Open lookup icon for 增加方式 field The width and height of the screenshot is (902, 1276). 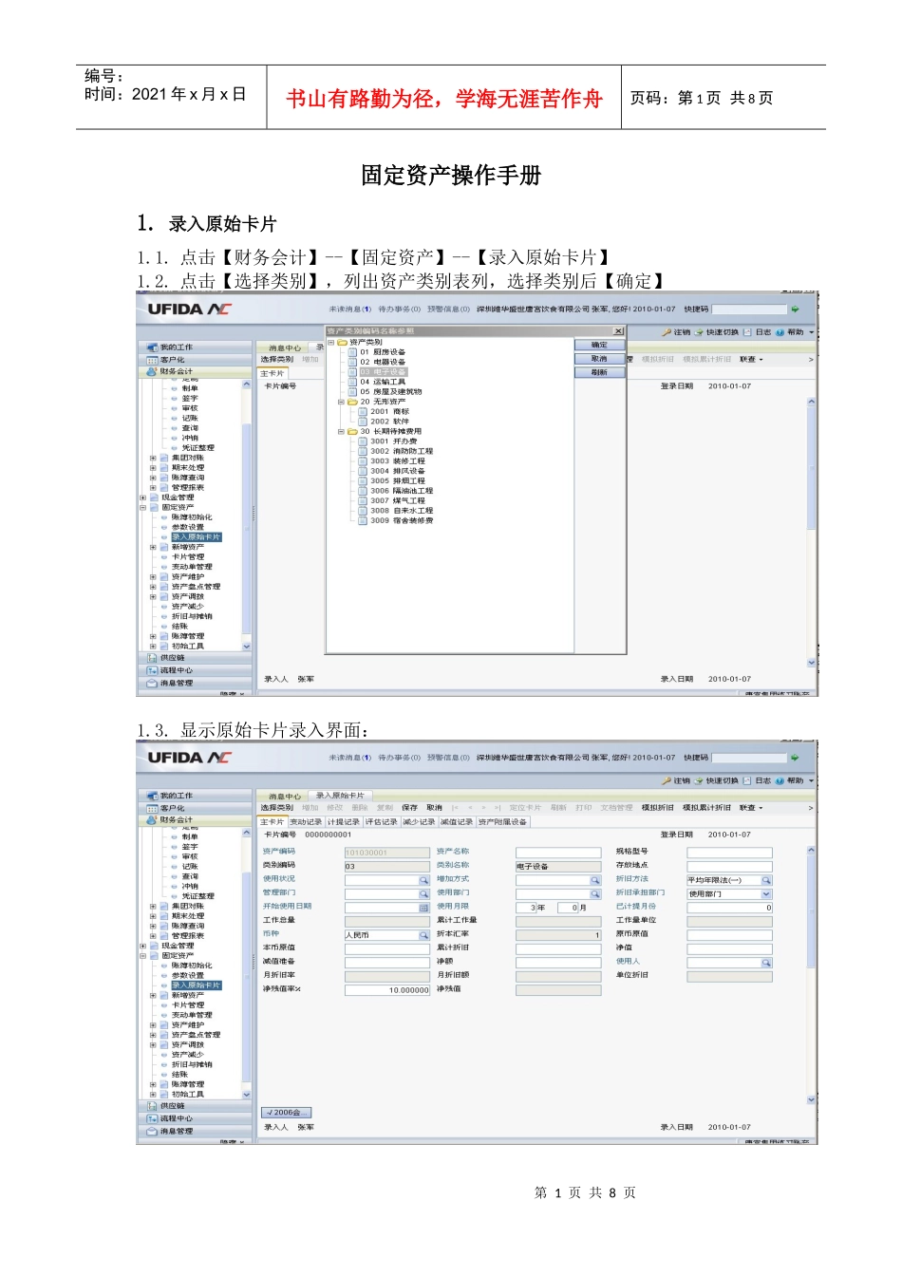[595, 880]
